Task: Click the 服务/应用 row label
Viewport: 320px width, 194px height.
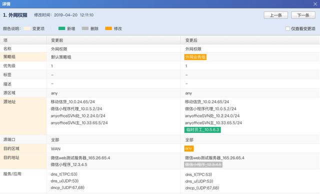Action: click(12, 174)
